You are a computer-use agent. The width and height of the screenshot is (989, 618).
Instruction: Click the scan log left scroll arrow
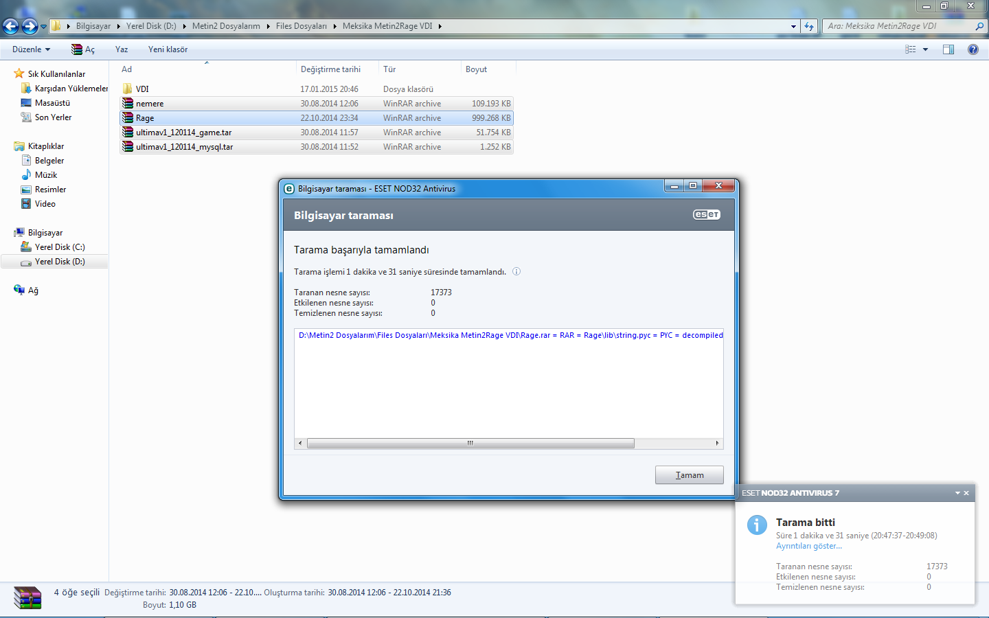(x=300, y=444)
